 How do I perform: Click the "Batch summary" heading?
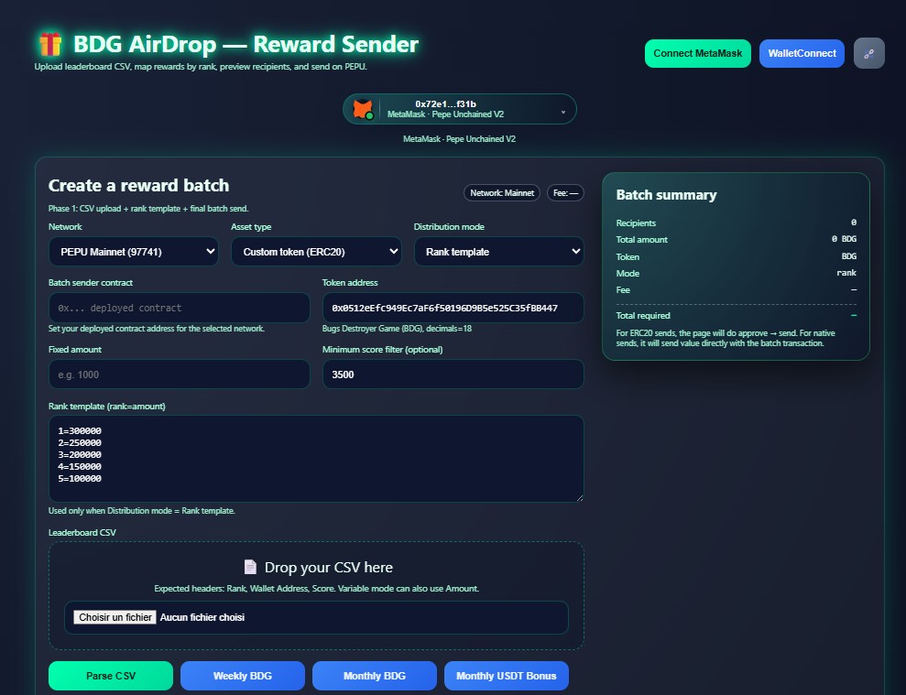click(x=666, y=195)
